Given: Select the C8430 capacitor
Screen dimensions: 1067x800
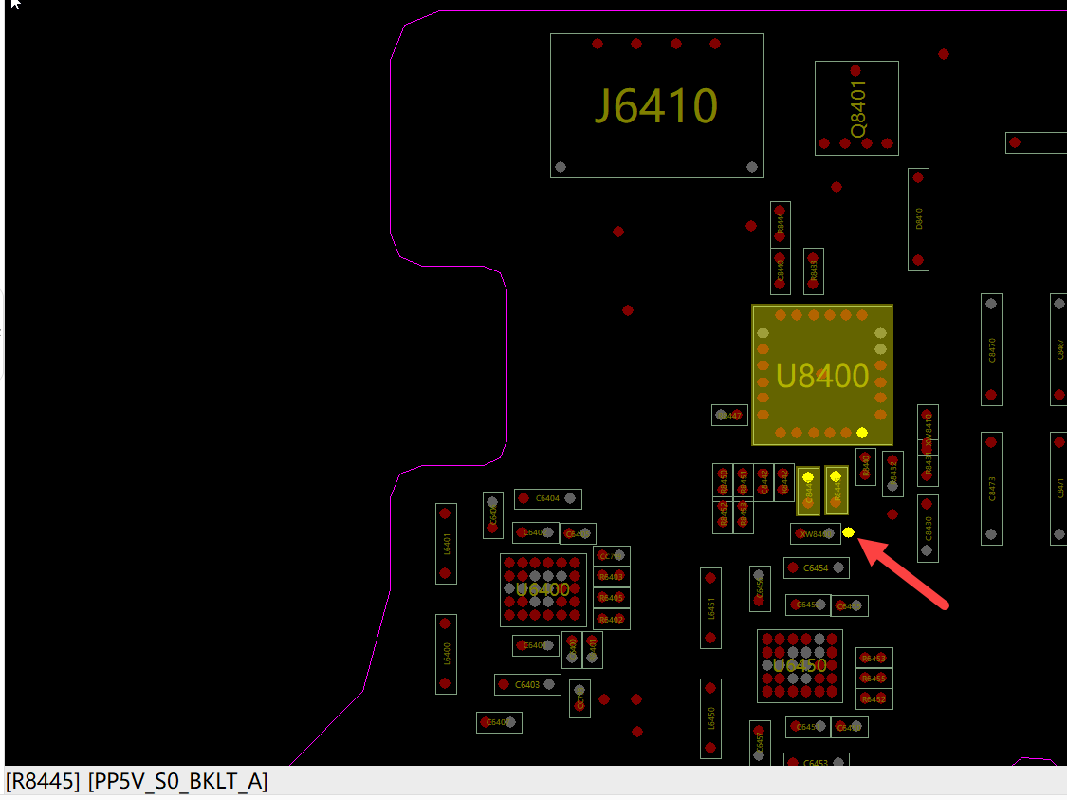Looking at the screenshot, I should pos(928,529).
